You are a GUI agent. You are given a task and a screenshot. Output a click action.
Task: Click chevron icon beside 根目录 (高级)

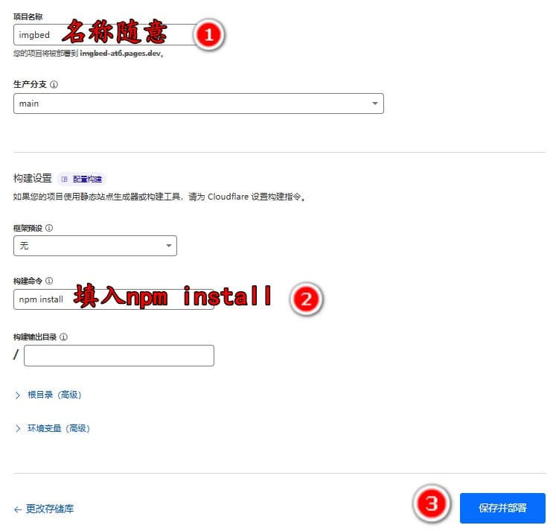pyautogui.click(x=18, y=395)
